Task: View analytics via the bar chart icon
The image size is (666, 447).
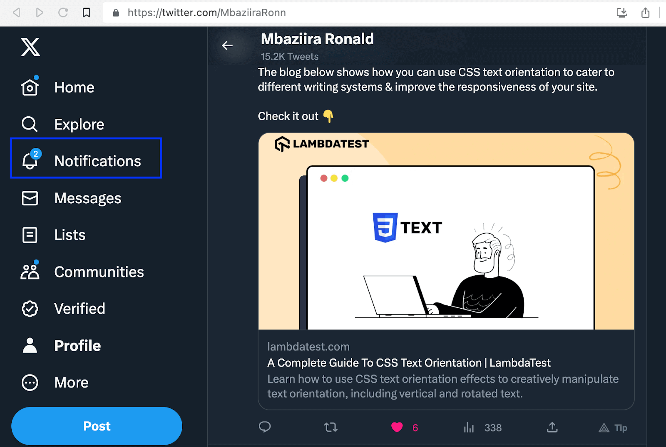Action: (469, 427)
